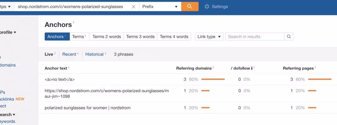Expand the Link type dropdown
The width and height of the screenshot is (337, 125).
point(209,36)
